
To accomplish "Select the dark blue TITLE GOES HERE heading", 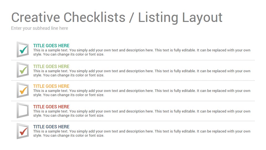I will [x=51, y=127].
